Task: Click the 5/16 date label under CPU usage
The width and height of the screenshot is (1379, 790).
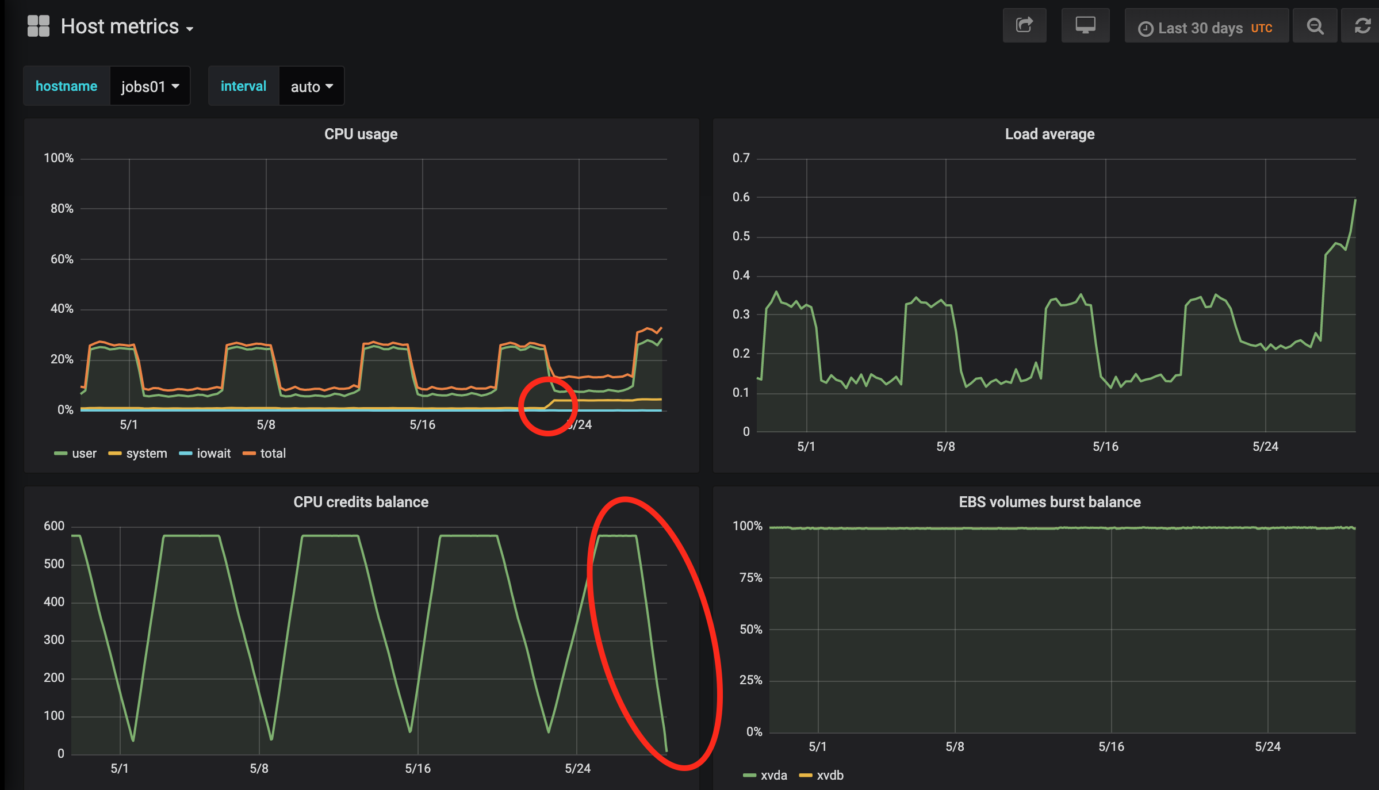Action: click(x=422, y=425)
